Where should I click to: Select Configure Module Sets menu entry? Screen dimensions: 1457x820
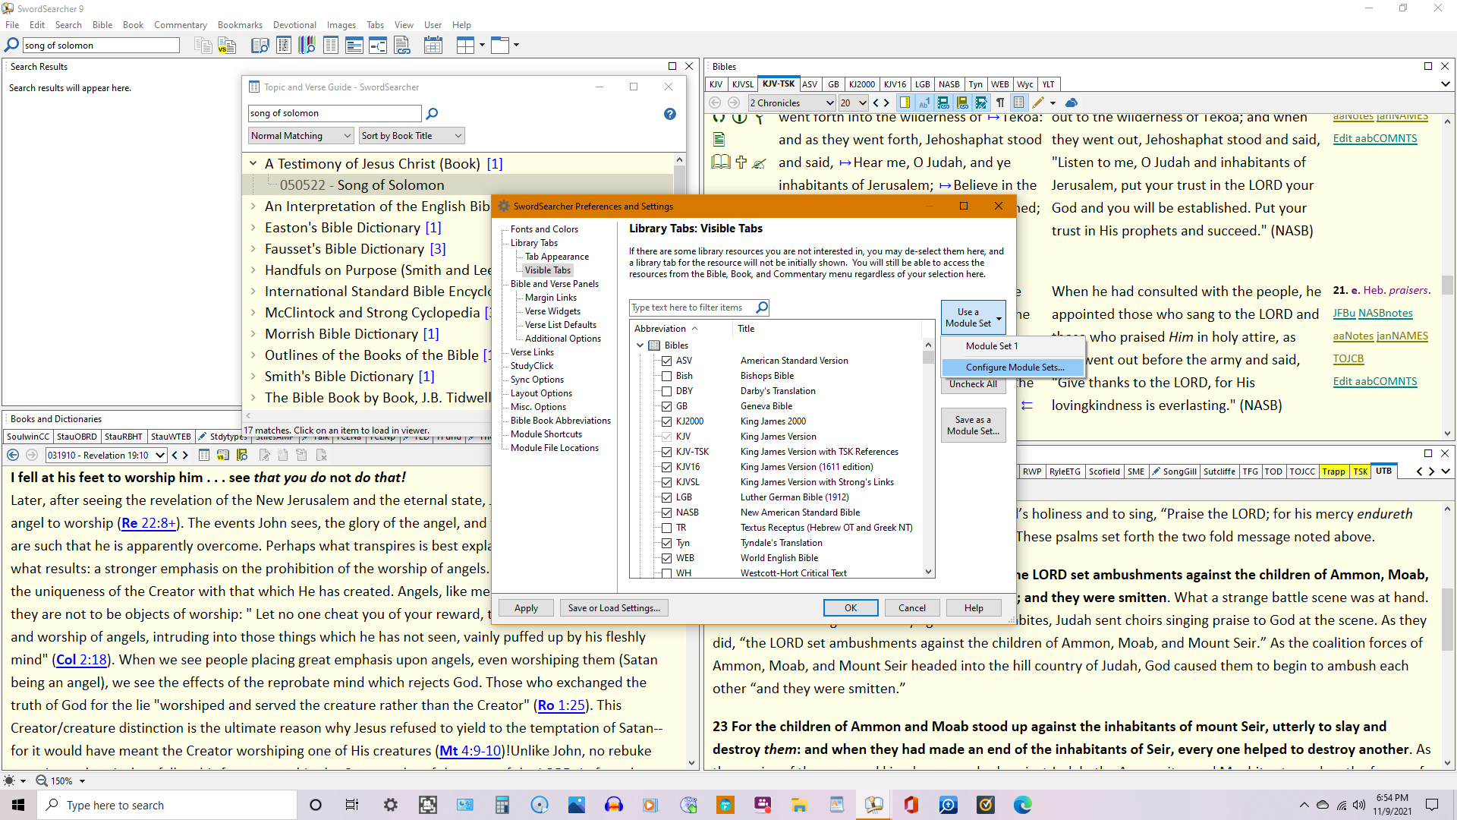[x=1014, y=367]
